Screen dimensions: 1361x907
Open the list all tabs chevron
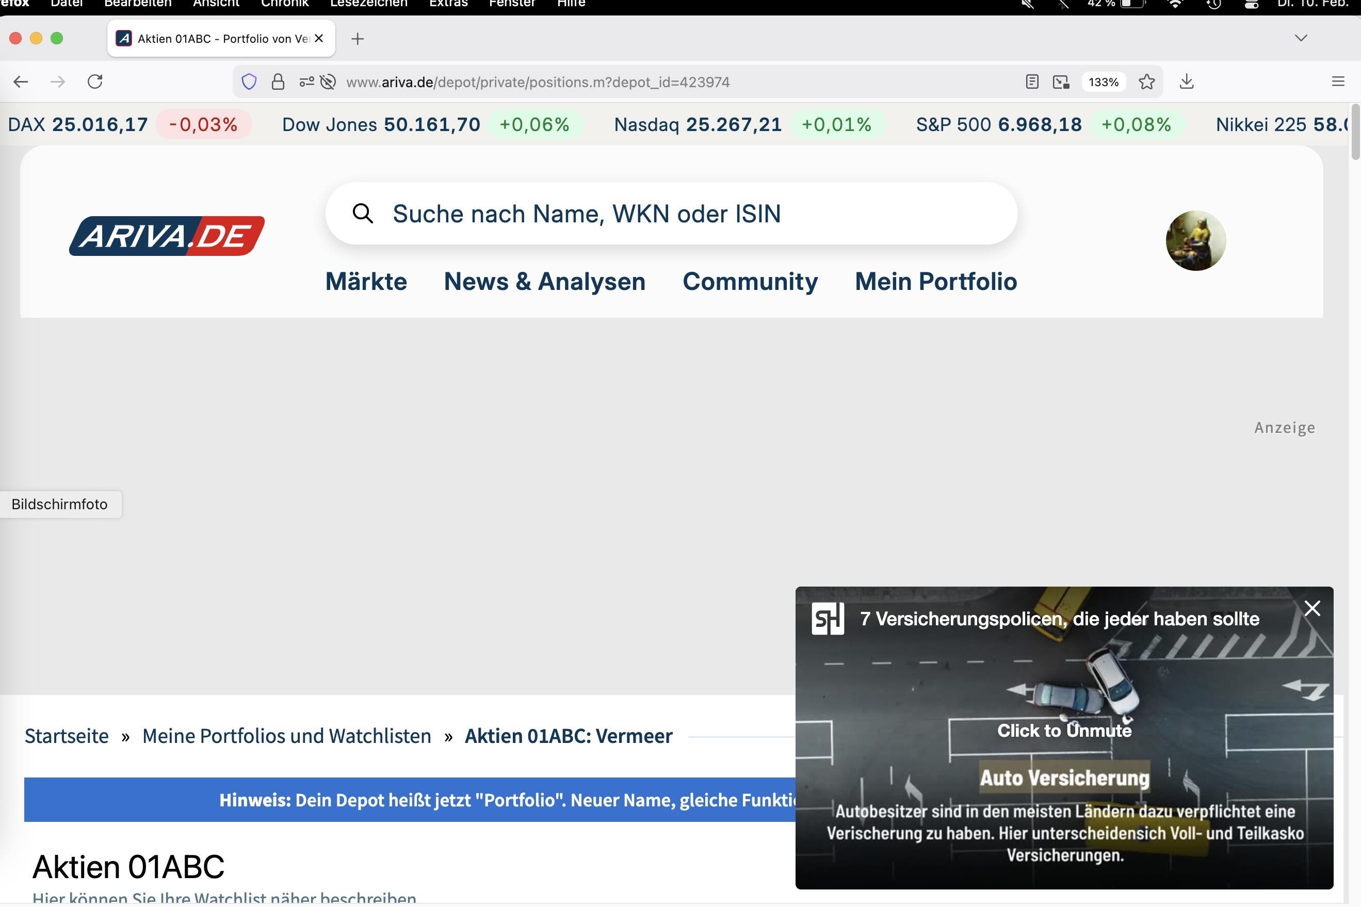[x=1301, y=38]
